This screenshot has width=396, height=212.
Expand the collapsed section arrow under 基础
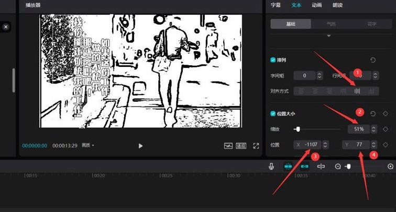click(329, 36)
